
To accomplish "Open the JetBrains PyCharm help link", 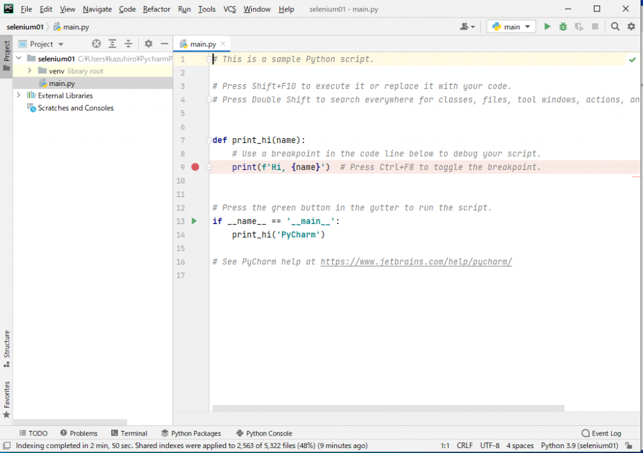I will [416, 262].
